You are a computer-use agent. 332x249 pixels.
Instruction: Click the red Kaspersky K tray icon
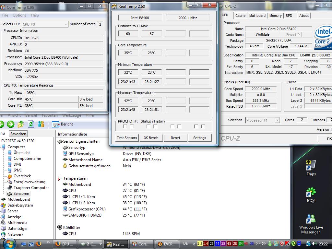click(287, 244)
